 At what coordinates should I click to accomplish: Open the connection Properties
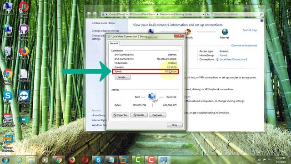120,115
